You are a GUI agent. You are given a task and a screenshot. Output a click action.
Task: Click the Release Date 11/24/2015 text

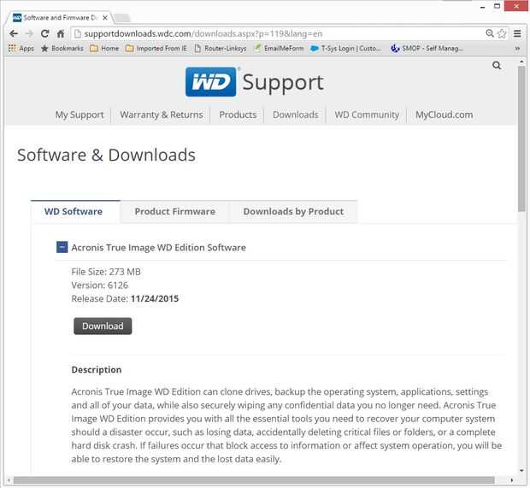(x=125, y=299)
